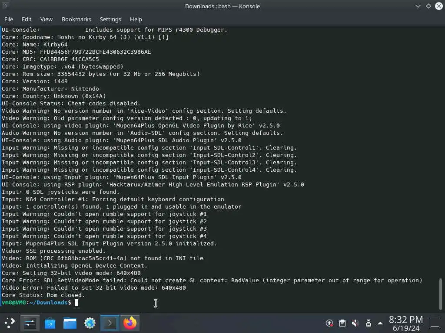Click the MD5 hash line
Screen dimensions: 445x333
(76, 52)
